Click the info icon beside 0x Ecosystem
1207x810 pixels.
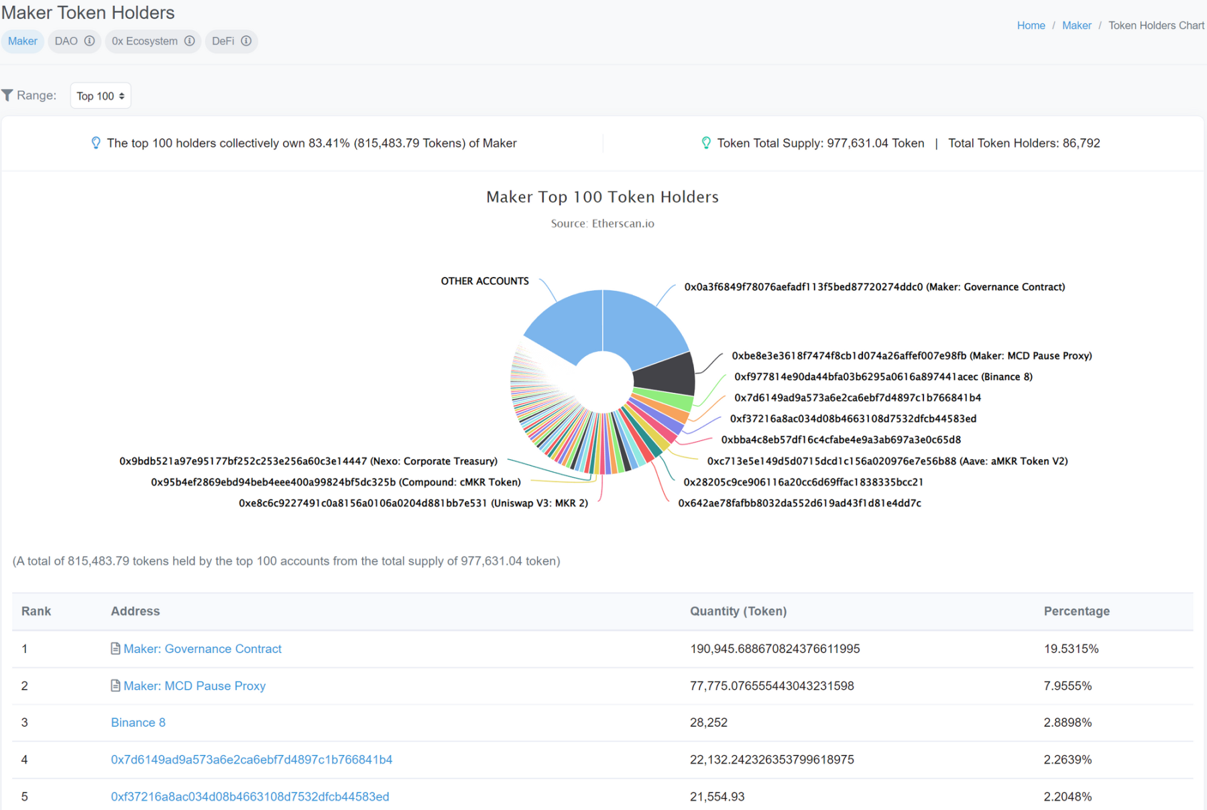coord(190,41)
